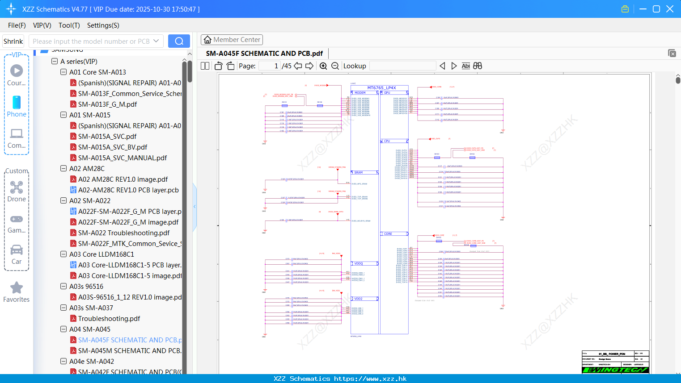Open A02-AM28C REV1.0 PCB layer.pcb
This screenshot has width=681, height=383.
128,190
